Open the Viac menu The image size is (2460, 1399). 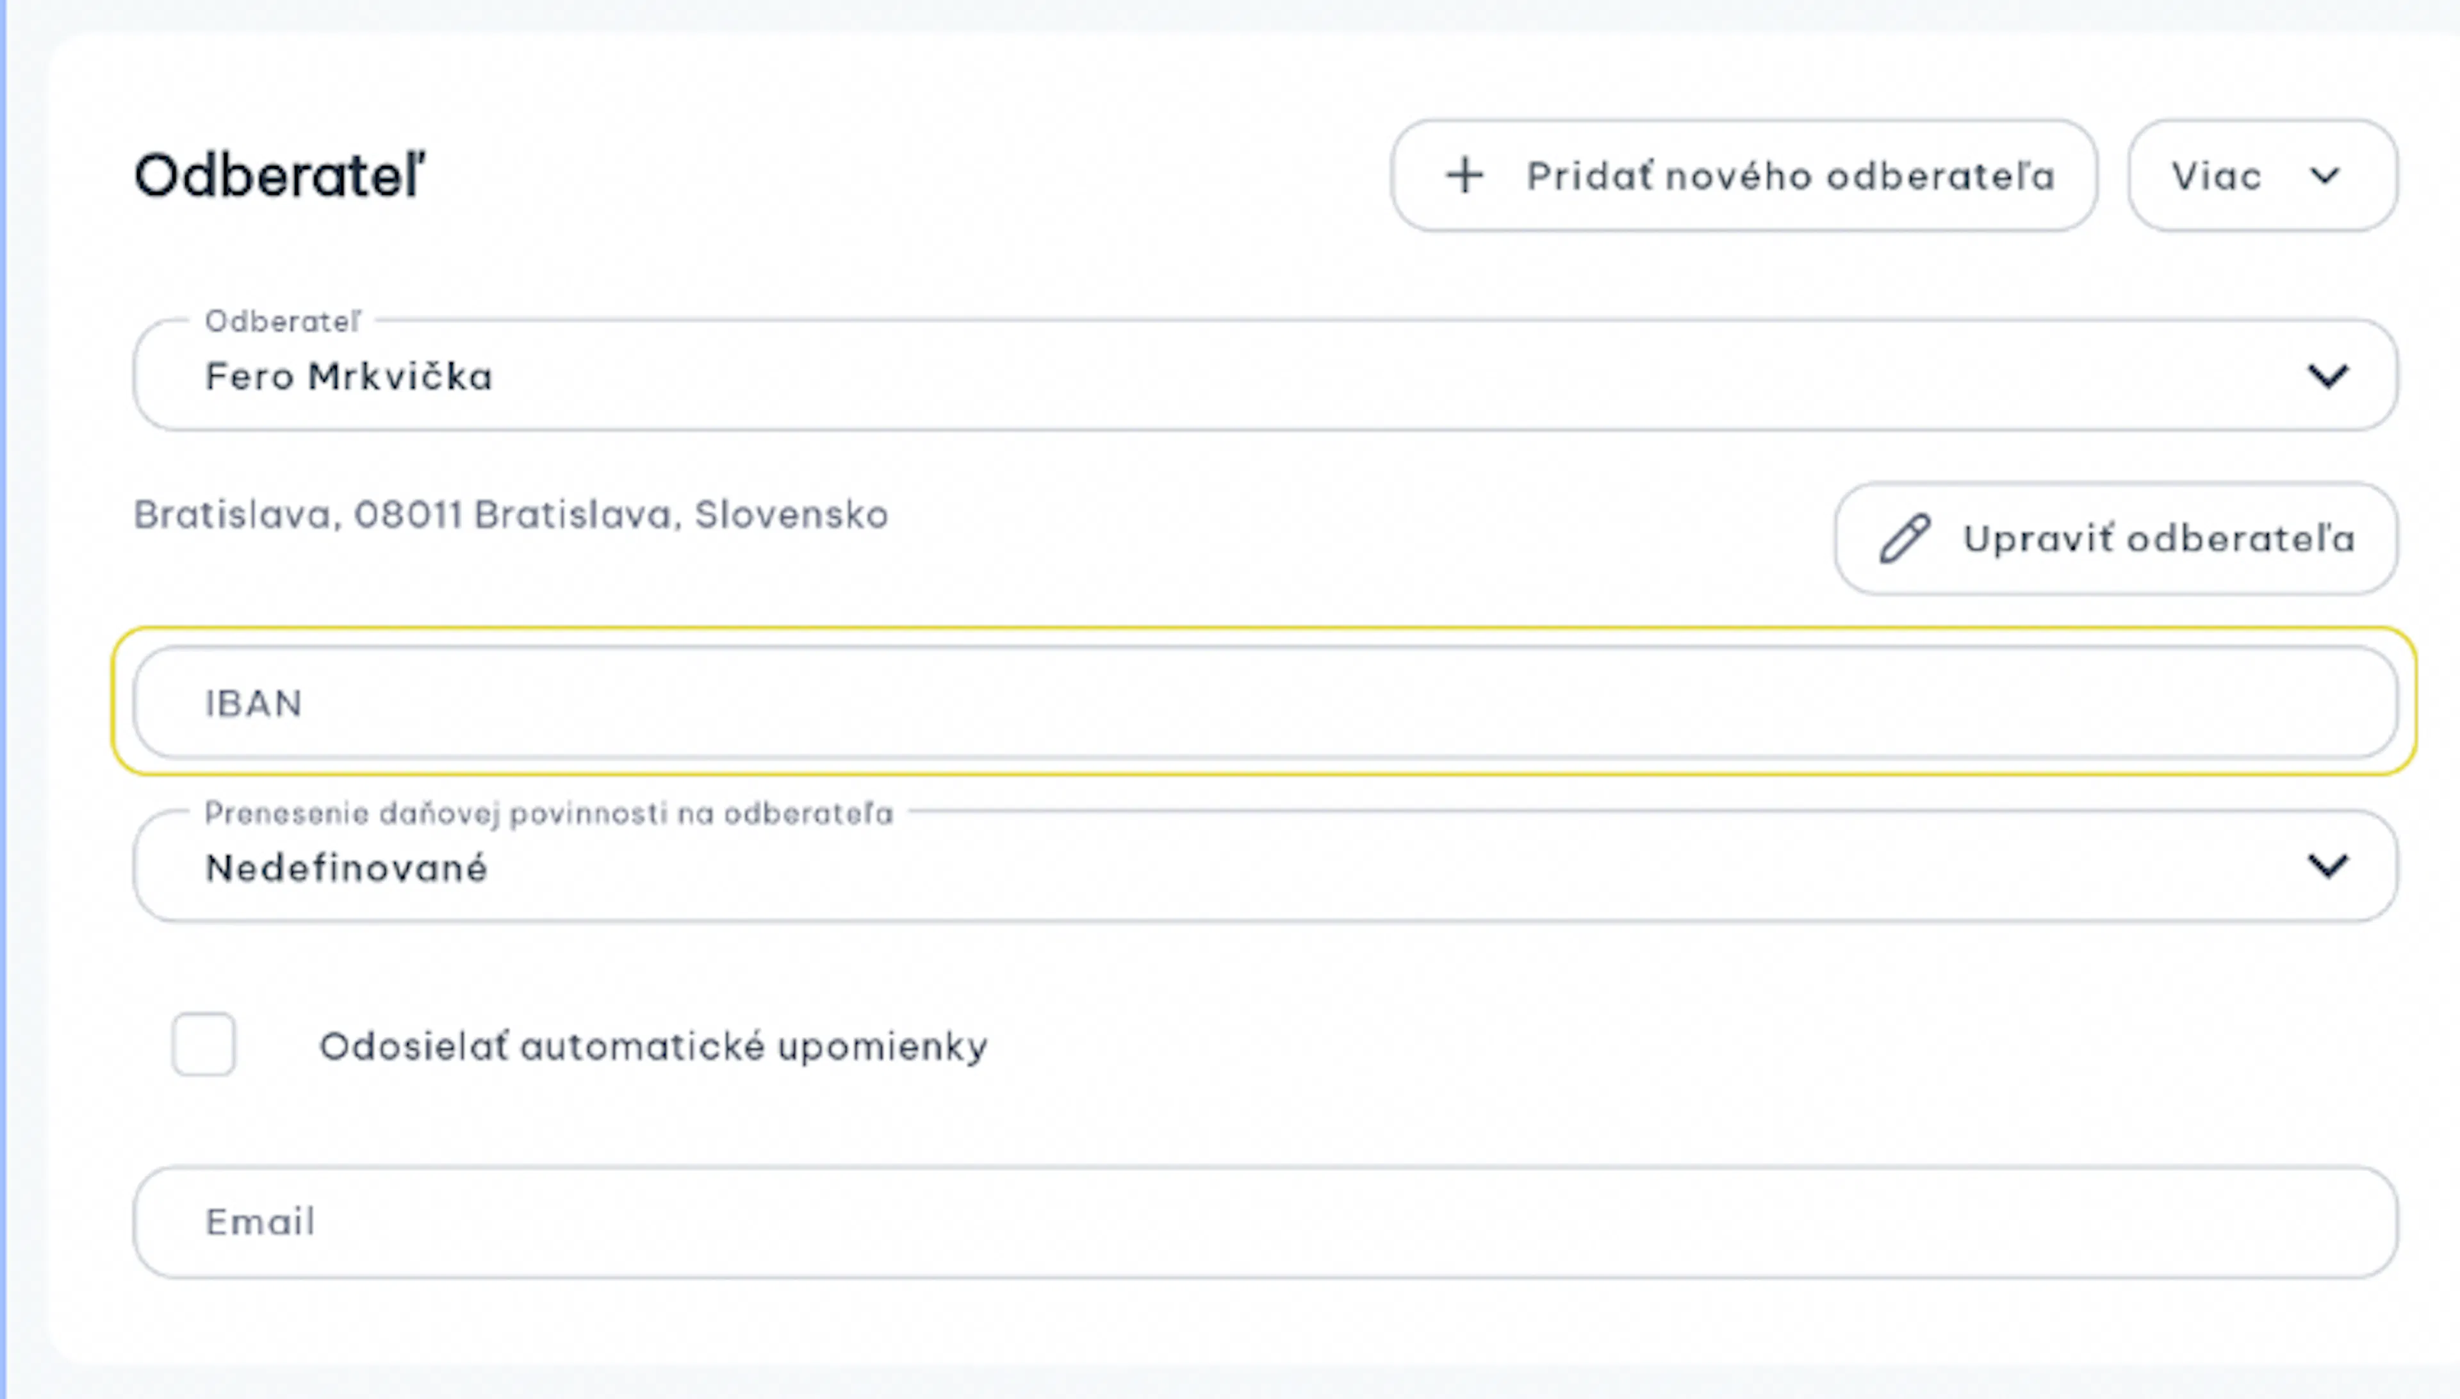(x=2262, y=176)
